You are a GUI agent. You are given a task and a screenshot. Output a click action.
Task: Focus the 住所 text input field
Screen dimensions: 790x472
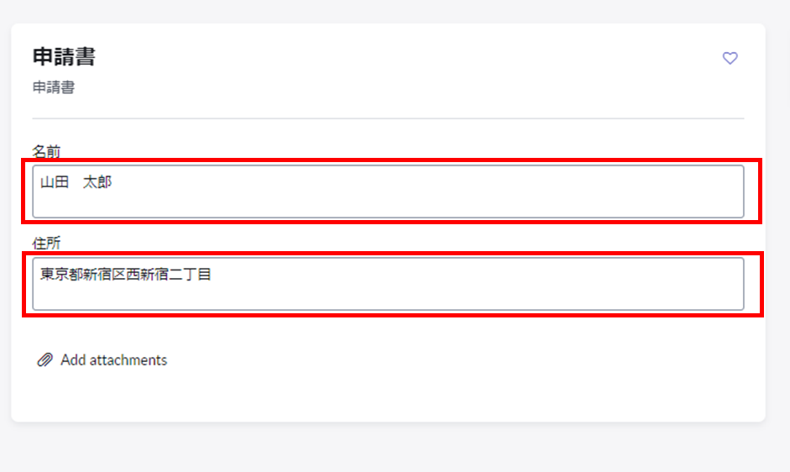pyautogui.click(x=388, y=284)
